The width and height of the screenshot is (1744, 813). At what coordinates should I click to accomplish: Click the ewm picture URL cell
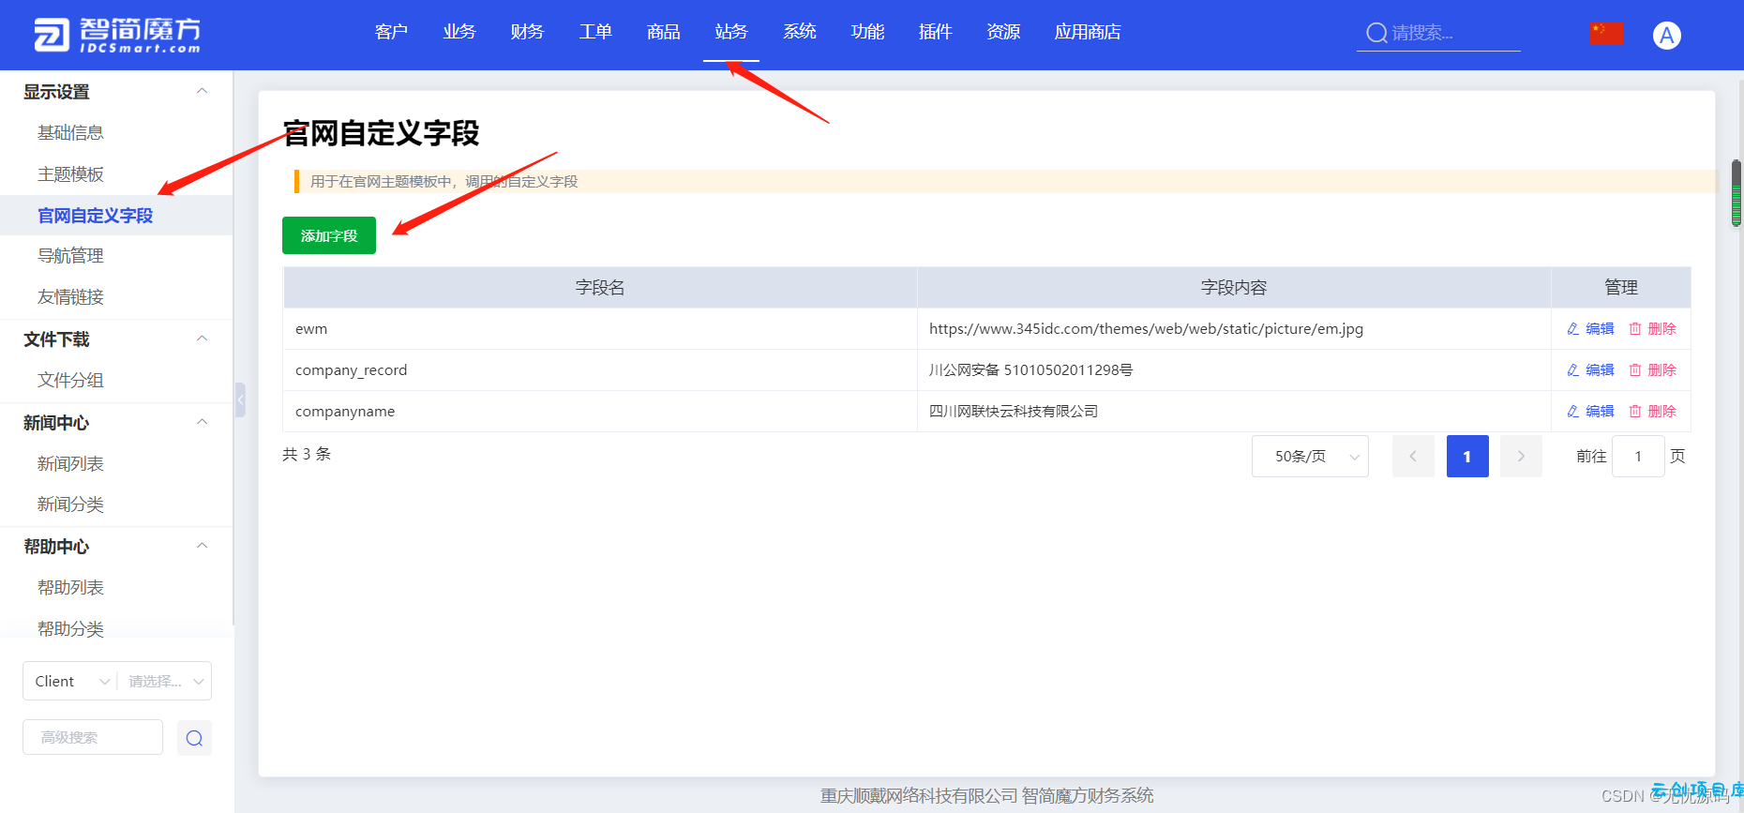coord(1234,329)
